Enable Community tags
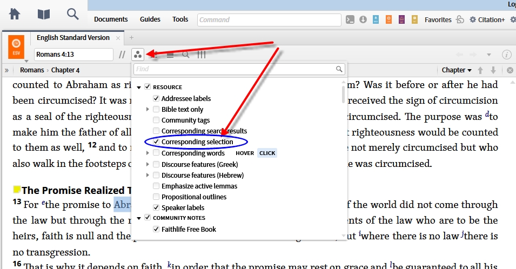 [x=156, y=120]
